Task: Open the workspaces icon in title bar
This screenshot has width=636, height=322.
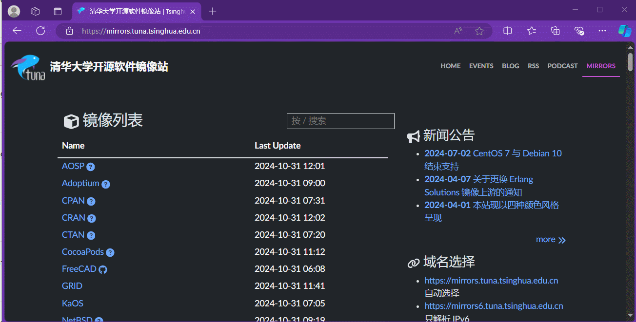Action: [35, 11]
